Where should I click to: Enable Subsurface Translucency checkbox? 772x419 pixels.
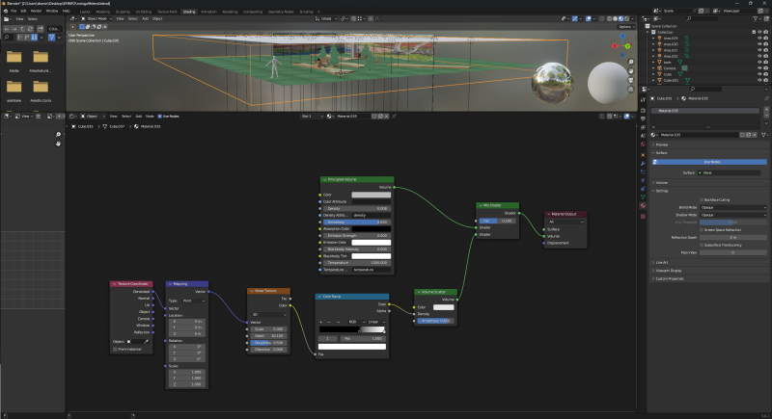tap(702, 245)
